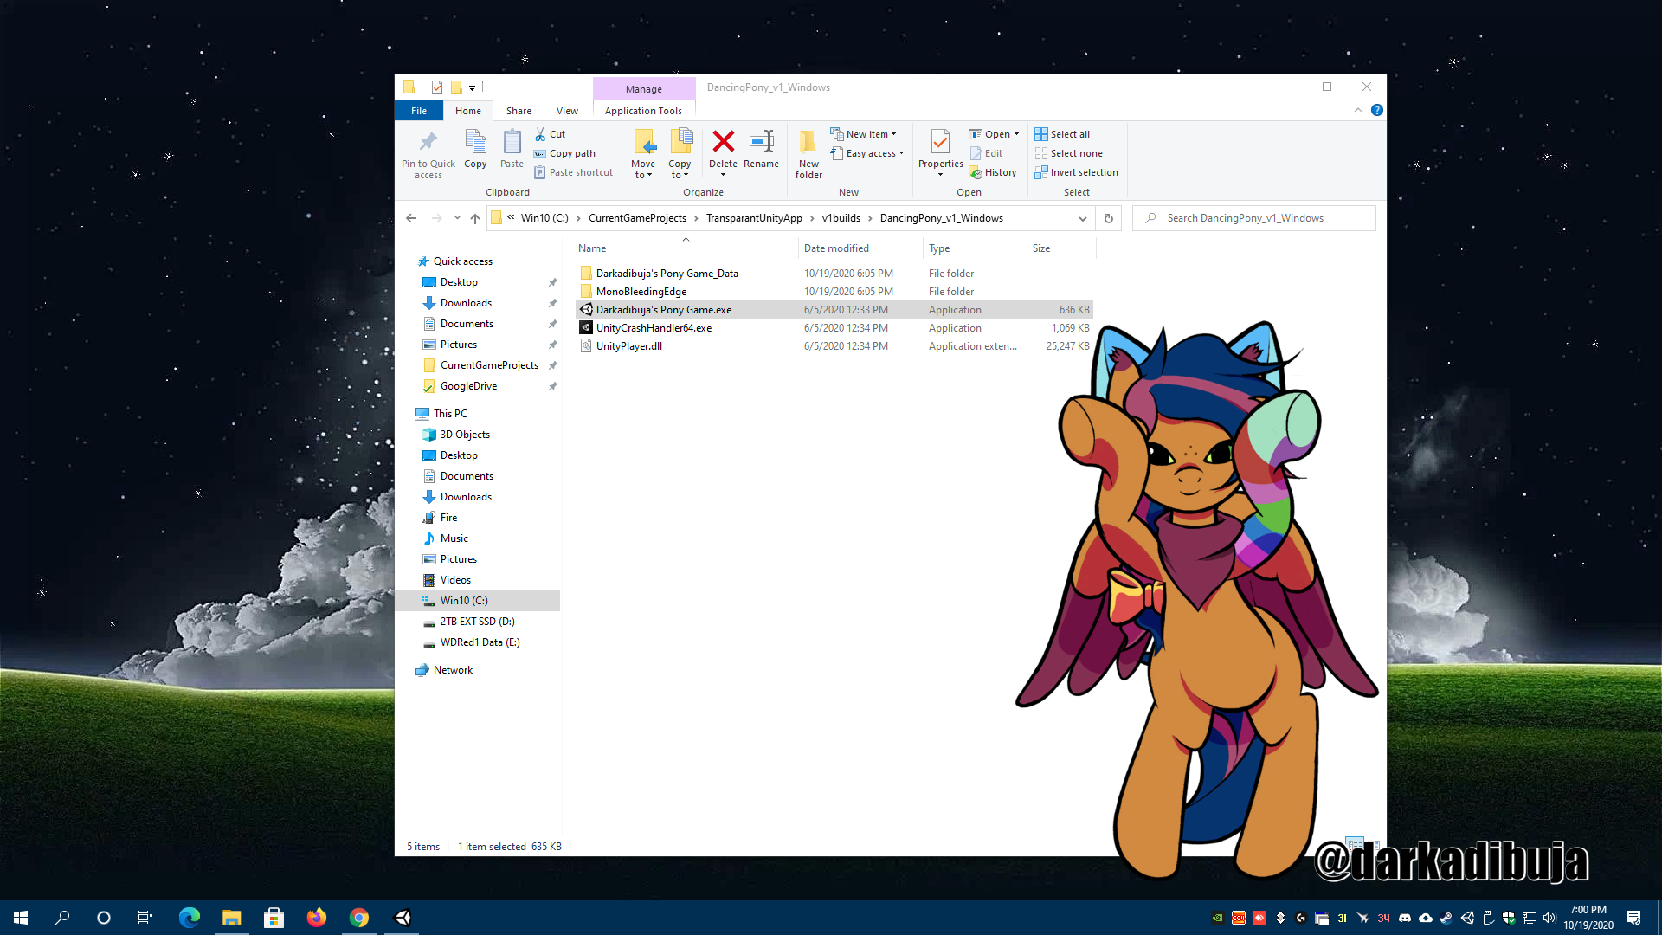Click the Up one level arrow
This screenshot has height=935, width=1662.
475,218
